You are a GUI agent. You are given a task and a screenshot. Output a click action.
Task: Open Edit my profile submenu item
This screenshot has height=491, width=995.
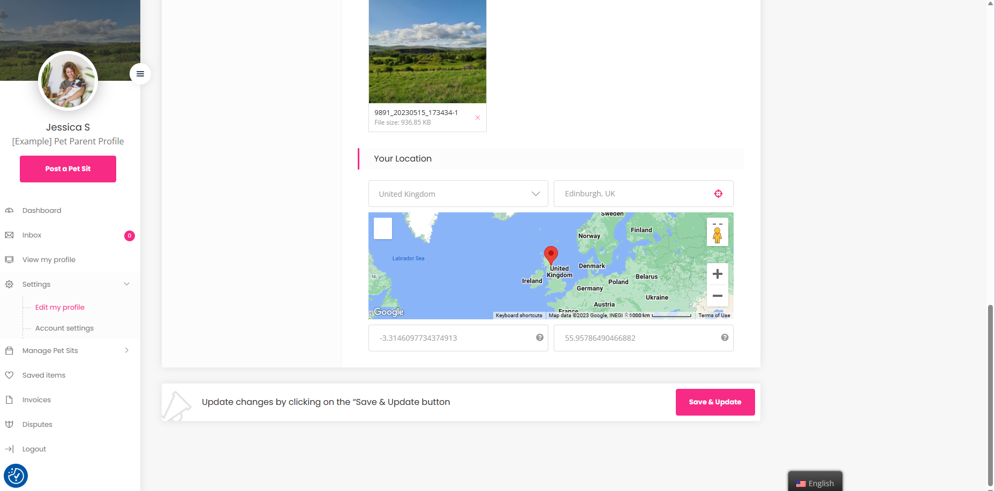60,308
